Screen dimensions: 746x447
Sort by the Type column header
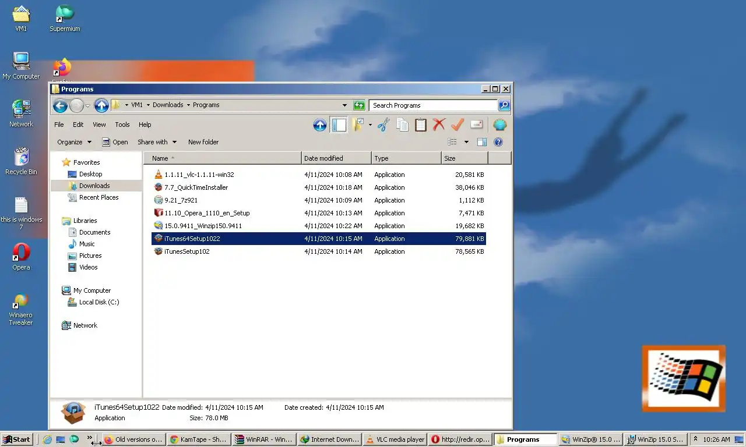406,158
